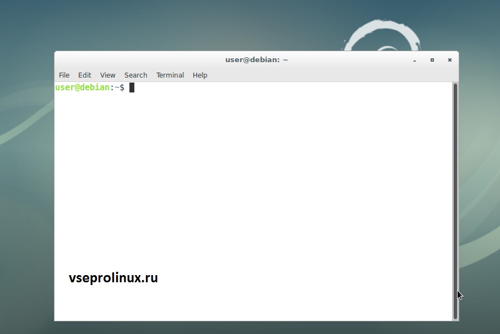The height and width of the screenshot is (334, 500).
Task: Open the Edit menu
Action: pyautogui.click(x=84, y=75)
